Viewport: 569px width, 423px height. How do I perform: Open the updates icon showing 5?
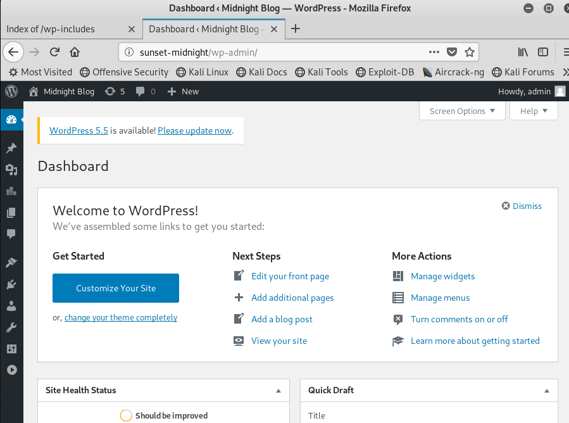115,91
